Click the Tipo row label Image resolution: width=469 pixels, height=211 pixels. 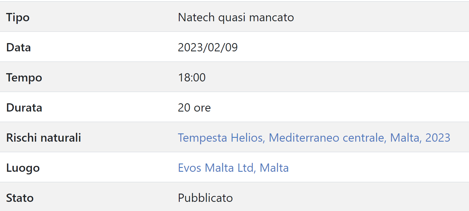click(x=18, y=17)
